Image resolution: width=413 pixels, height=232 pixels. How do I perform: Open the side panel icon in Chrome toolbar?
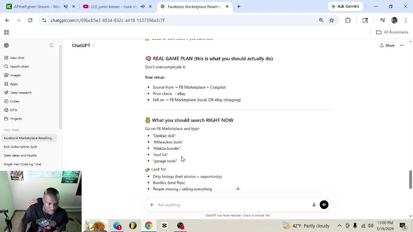coord(365,20)
